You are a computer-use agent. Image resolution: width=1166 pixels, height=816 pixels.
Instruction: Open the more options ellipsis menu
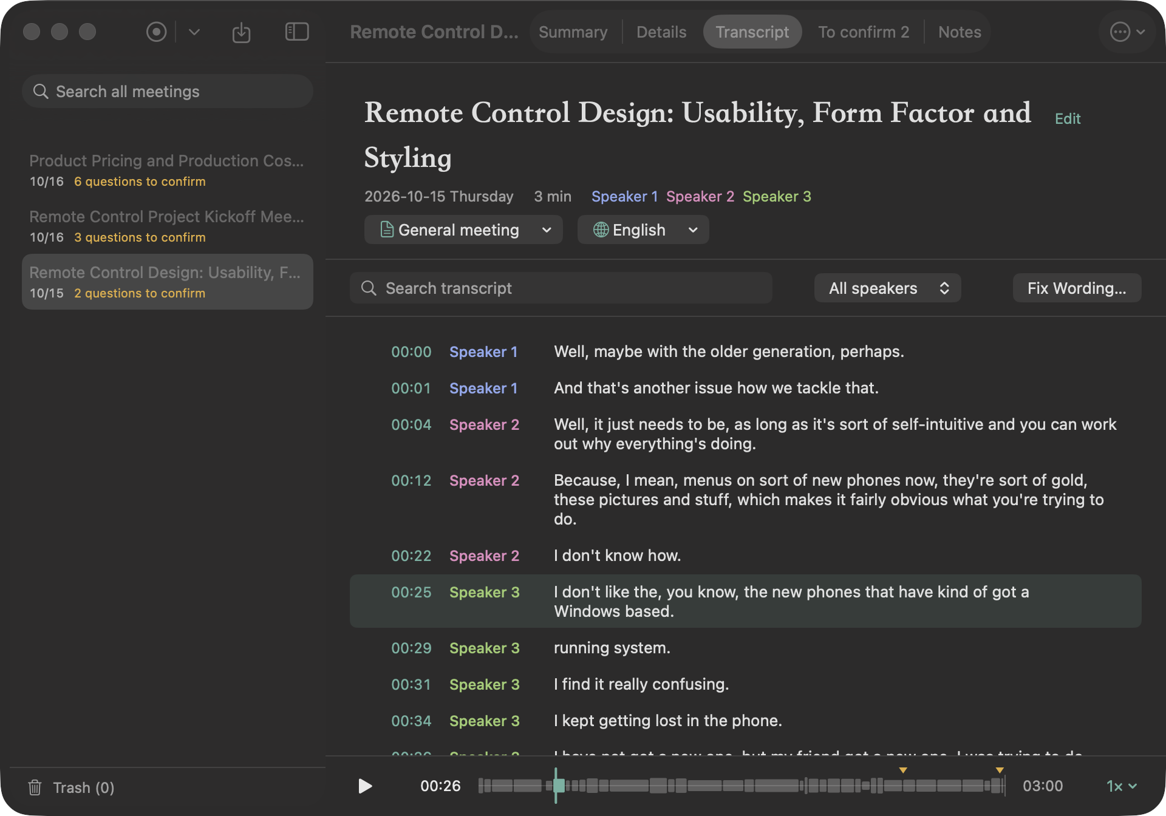1127,32
